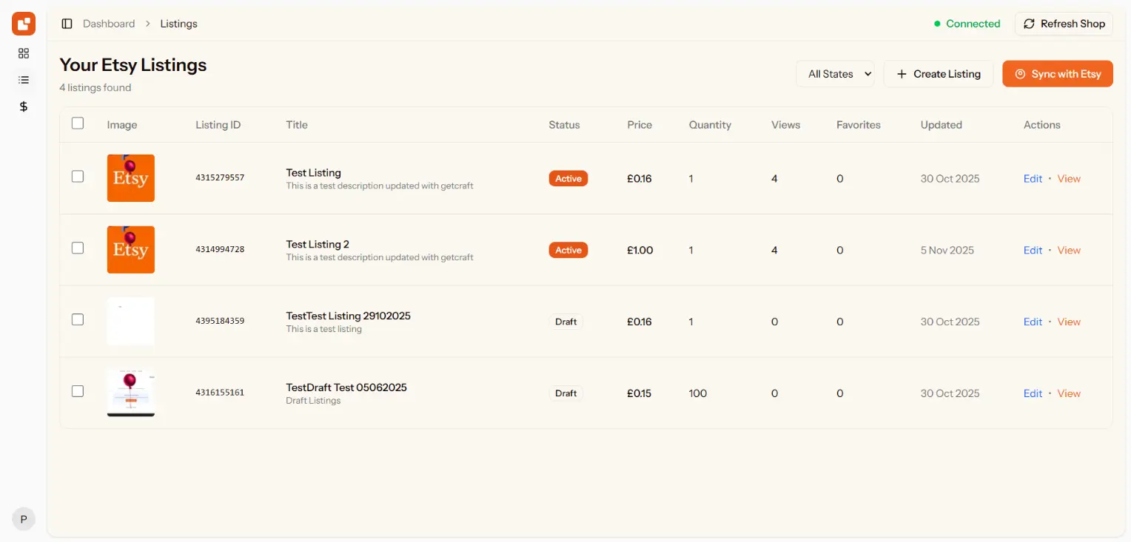
Task: Edit the Test Listing row
Action: click(x=1033, y=179)
